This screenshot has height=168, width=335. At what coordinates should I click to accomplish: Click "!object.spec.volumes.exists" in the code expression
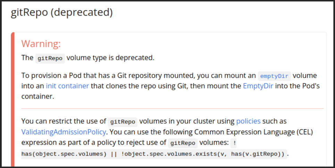click(168, 154)
